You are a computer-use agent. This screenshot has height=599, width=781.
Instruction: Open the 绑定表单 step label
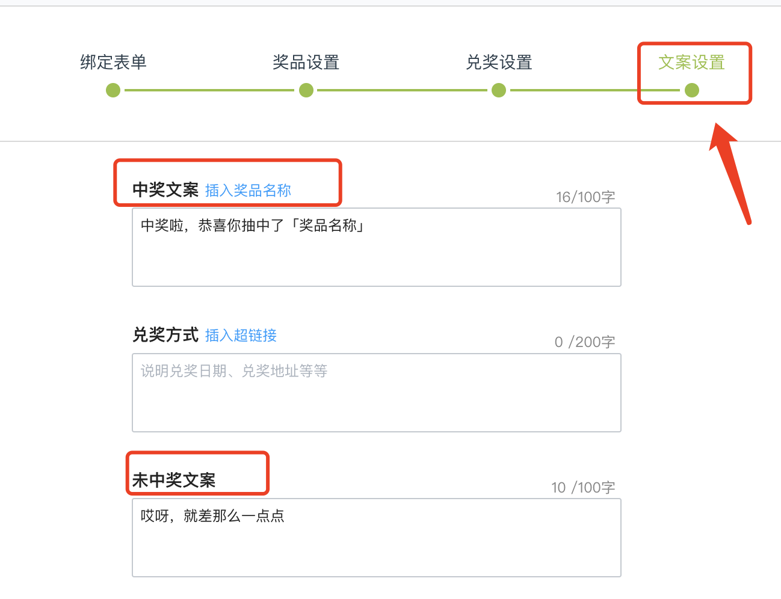(x=114, y=62)
